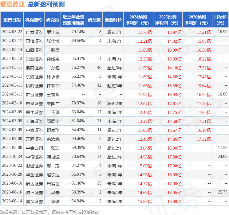Click report count 42
Viewport: 229px width, 215px height.
pyautogui.click(x=99, y=85)
